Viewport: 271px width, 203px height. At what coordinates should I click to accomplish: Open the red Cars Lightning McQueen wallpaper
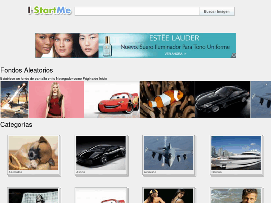(x=112, y=99)
